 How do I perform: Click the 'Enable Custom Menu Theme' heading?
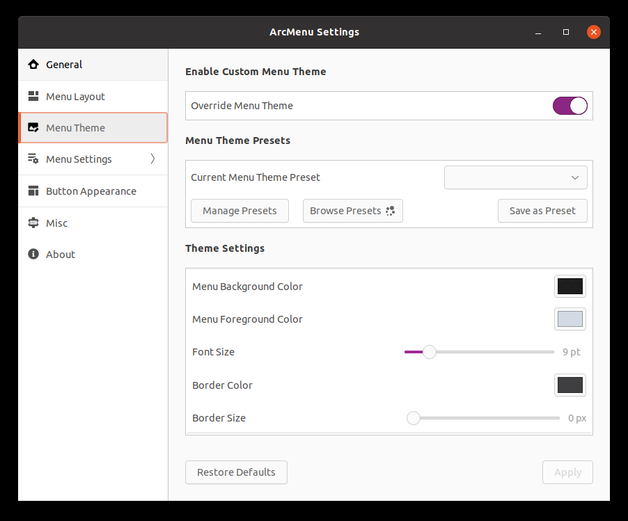pyautogui.click(x=256, y=72)
